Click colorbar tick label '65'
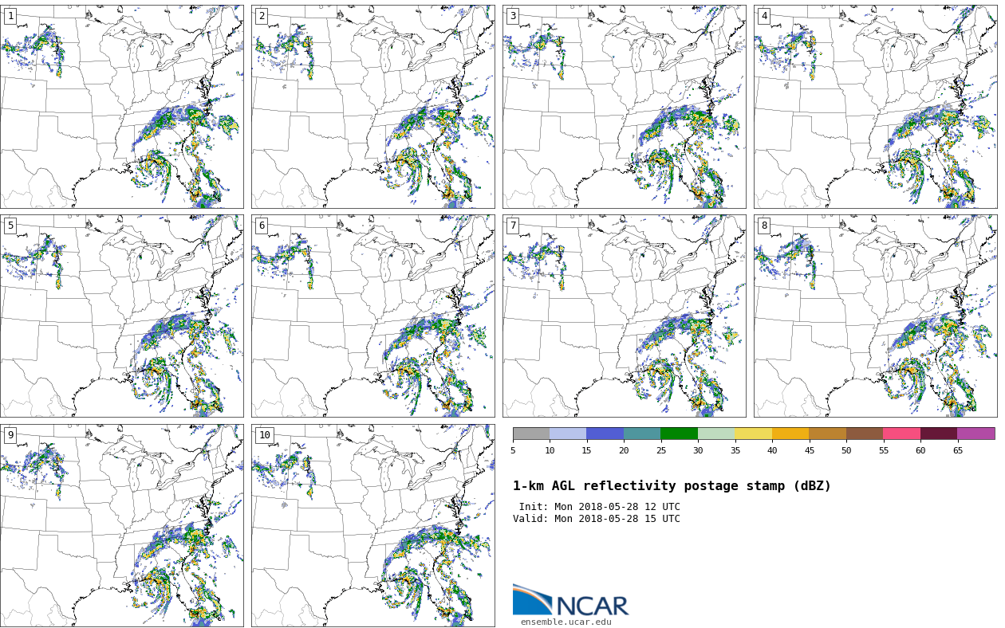Screen dimensions: 1005x628 [x=958, y=451]
